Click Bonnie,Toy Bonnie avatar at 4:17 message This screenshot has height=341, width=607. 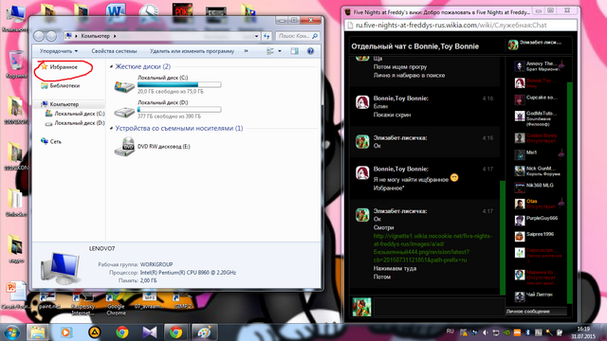[x=362, y=172]
